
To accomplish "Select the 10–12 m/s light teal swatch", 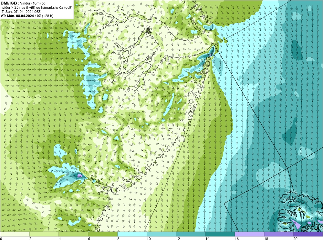I will [161, 234].
